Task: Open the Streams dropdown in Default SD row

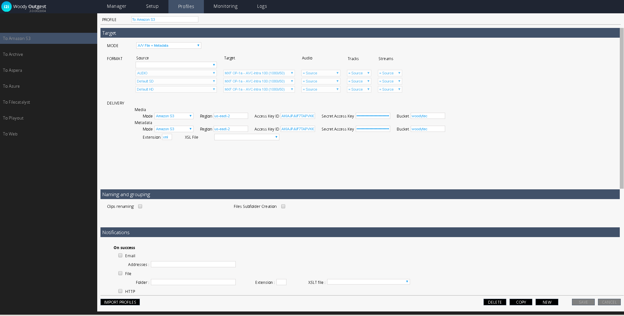Action: tap(390, 81)
